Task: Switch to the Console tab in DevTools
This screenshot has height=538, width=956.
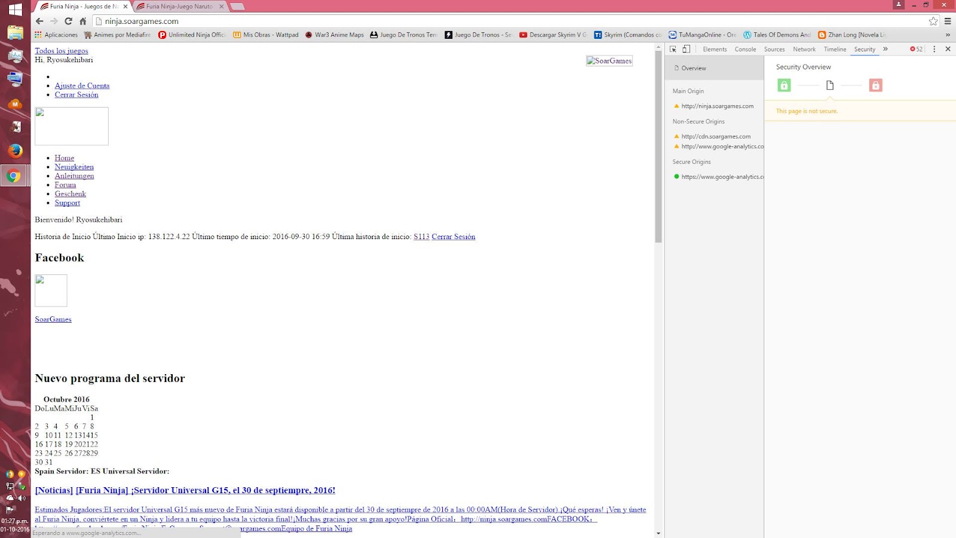Action: click(x=745, y=49)
